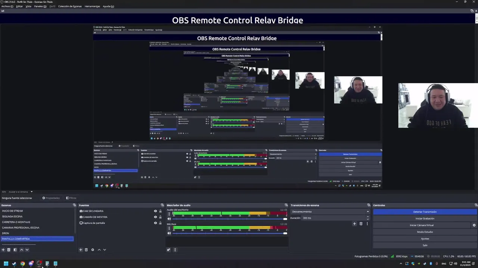Undock the Controles panel
This screenshot has width=478, height=268.
[x=476, y=205]
